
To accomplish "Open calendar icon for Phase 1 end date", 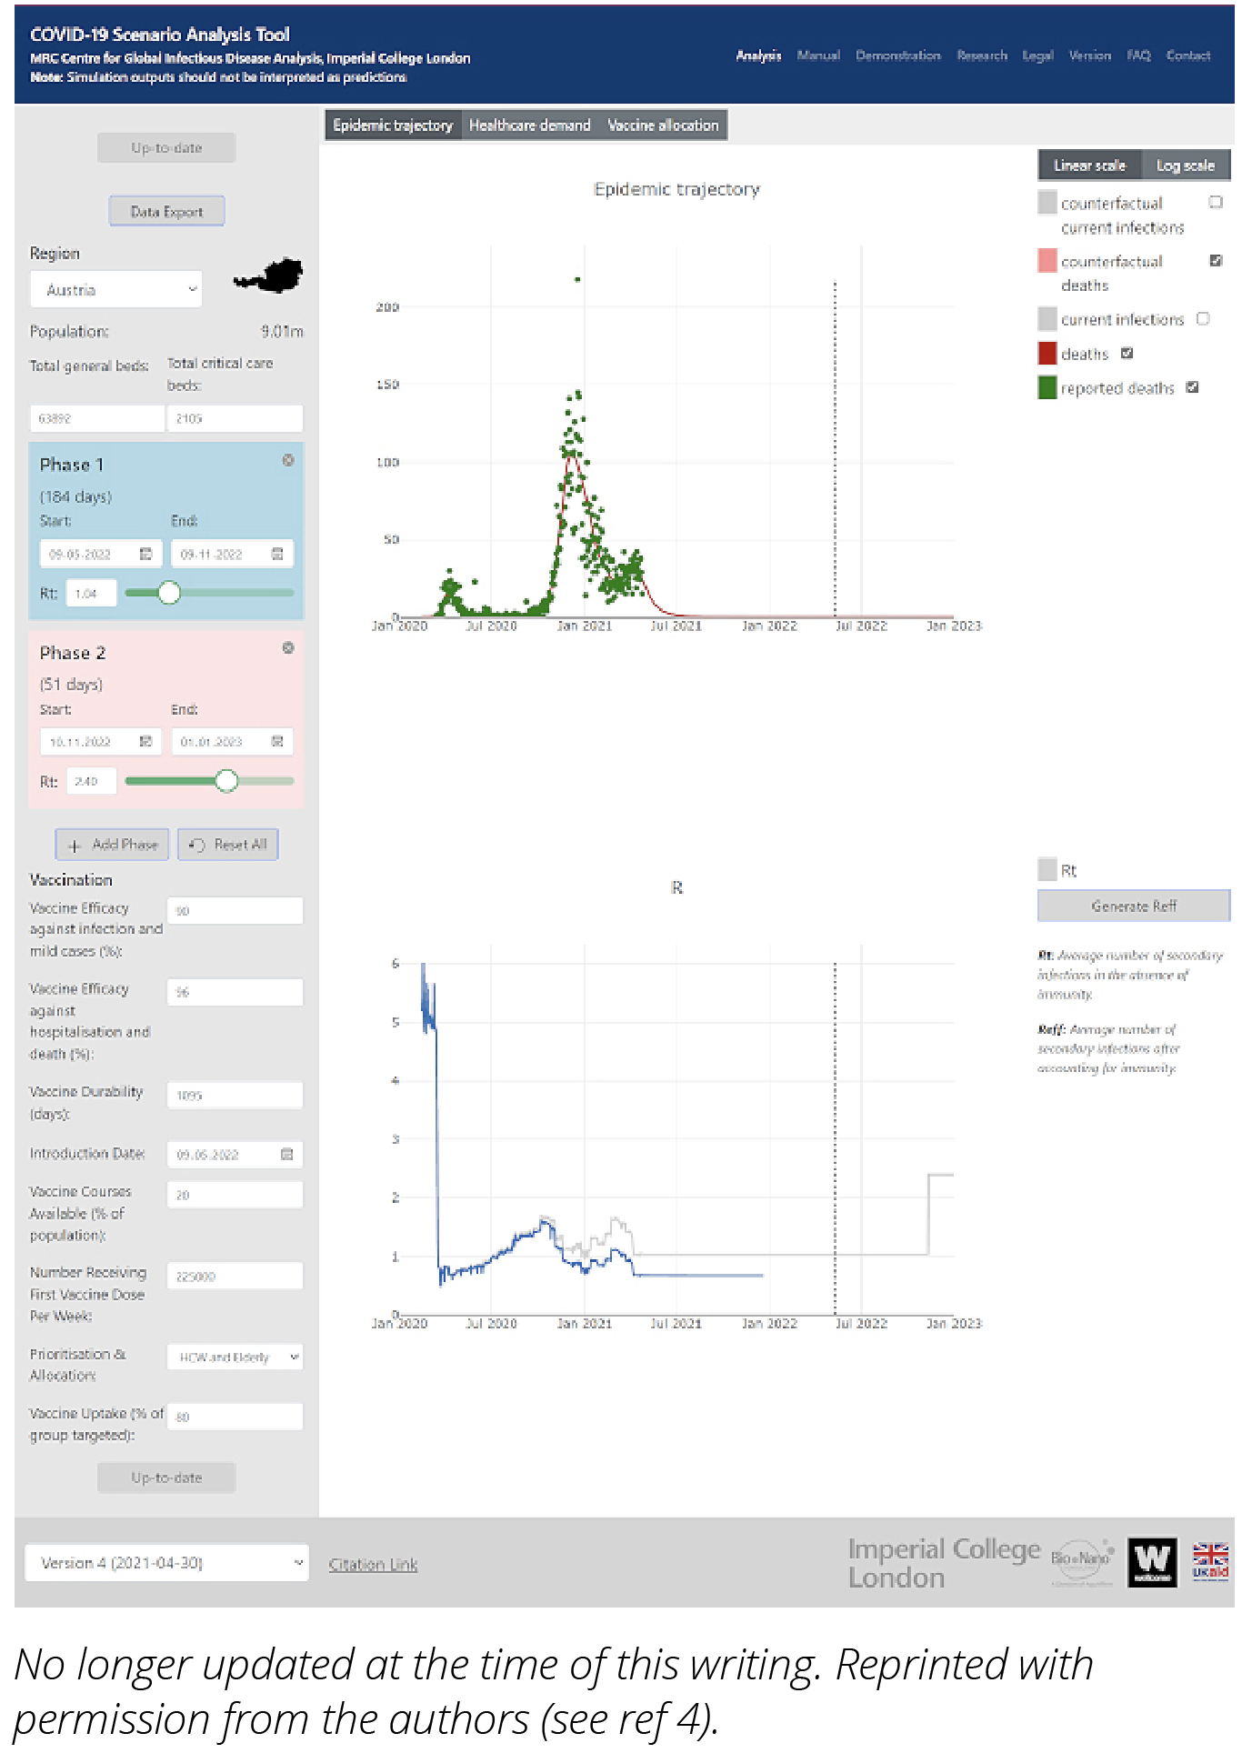I will click(277, 554).
